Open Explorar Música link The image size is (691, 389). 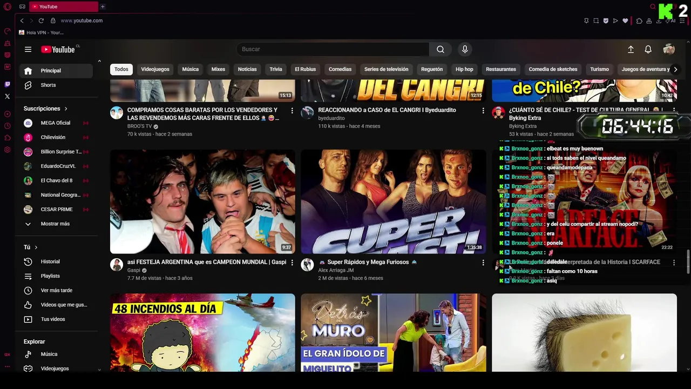pyautogui.click(x=56, y=354)
